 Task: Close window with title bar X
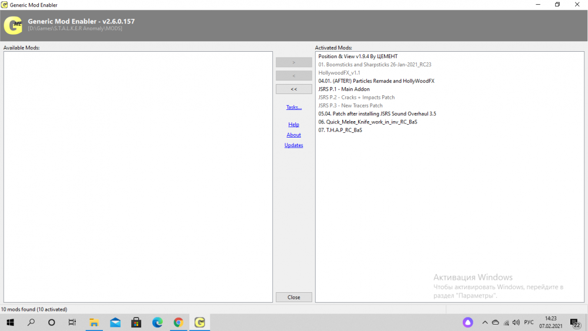(x=577, y=5)
